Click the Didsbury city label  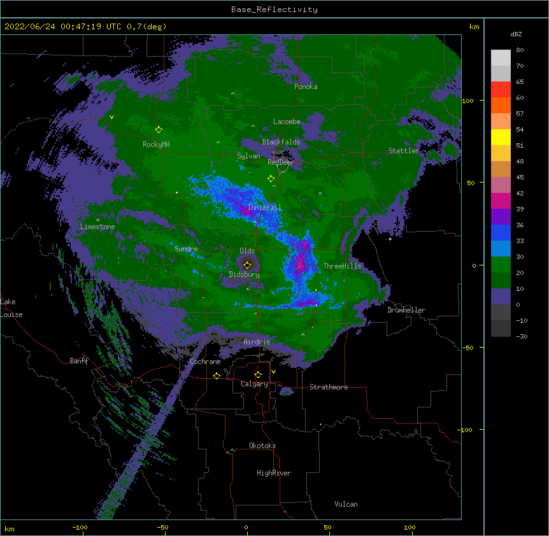click(245, 274)
